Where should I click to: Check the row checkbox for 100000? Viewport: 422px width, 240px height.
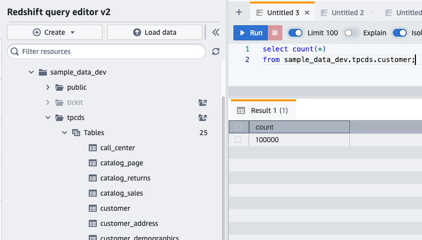238,140
